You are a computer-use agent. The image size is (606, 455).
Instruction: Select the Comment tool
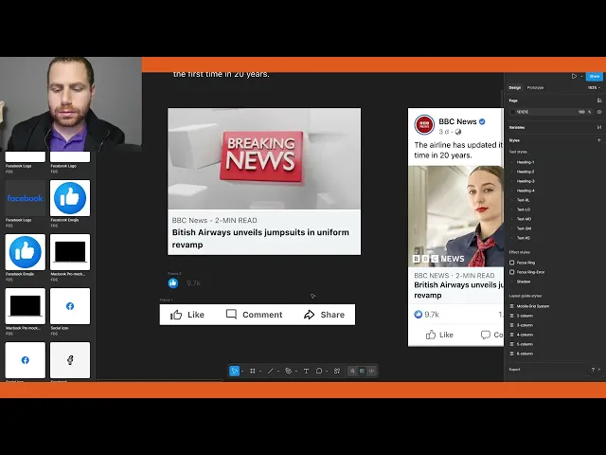pyautogui.click(x=319, y=371)
